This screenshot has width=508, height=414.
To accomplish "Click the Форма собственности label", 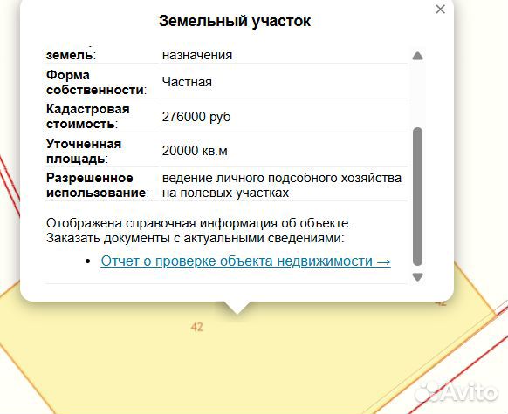I will click(96, 82).
